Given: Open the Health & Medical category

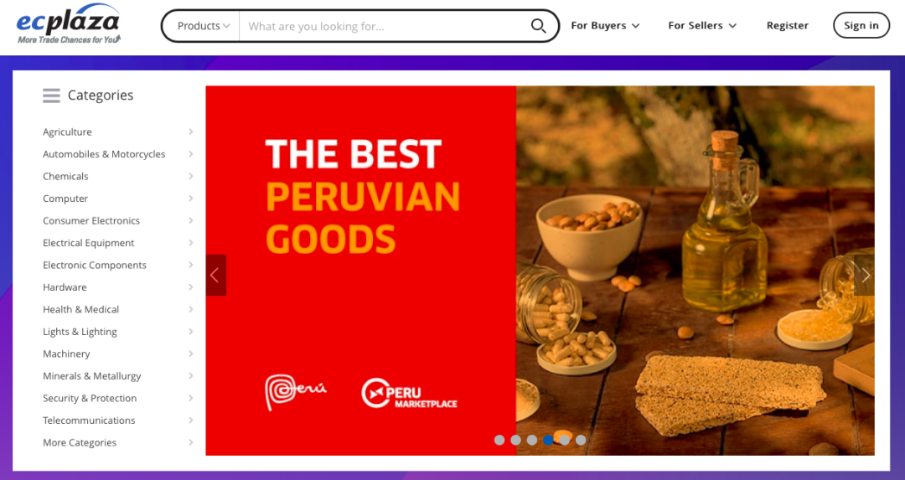Looking at the screenshot, I should click(80, 310).
